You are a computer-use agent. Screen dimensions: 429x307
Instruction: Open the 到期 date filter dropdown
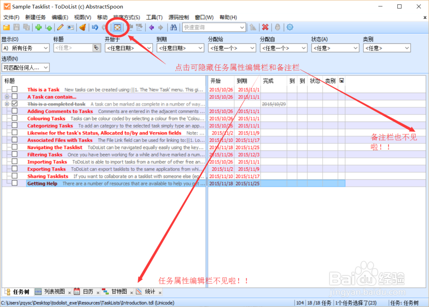pyautogui.click(x=180, y=48)
